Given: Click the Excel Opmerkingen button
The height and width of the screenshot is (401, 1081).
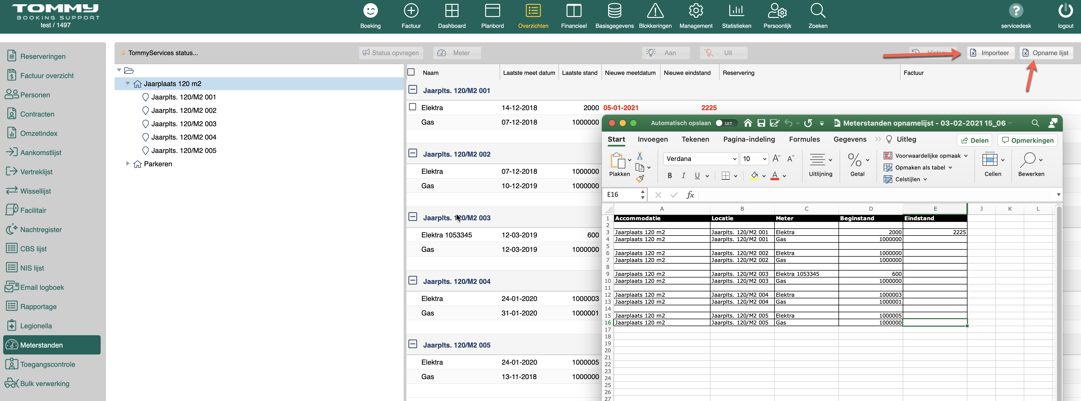Looking at the screenshot, I should (1027, 140).
